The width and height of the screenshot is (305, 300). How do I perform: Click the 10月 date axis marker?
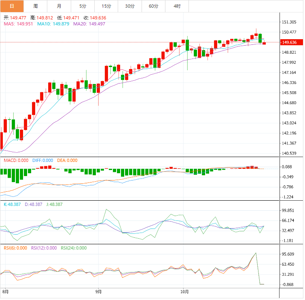click(x=184, y=291)
